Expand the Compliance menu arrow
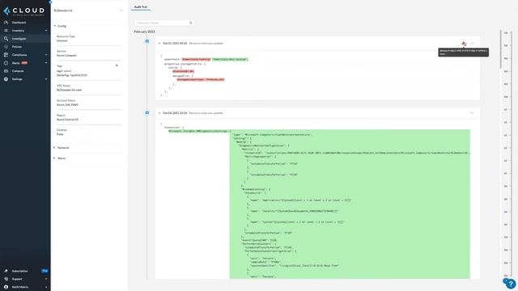The image size is (518, 291). tap(46, 55)
